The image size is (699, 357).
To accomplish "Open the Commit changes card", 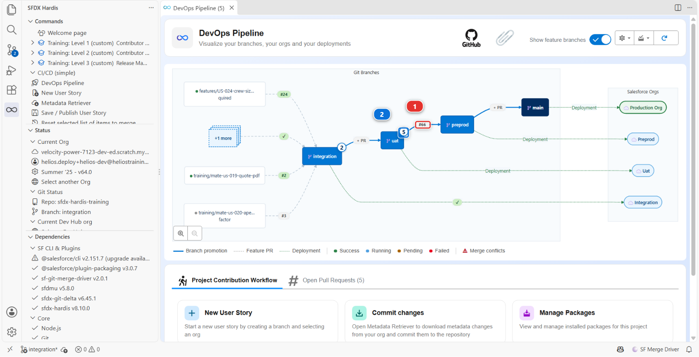I will coord(425,321).
